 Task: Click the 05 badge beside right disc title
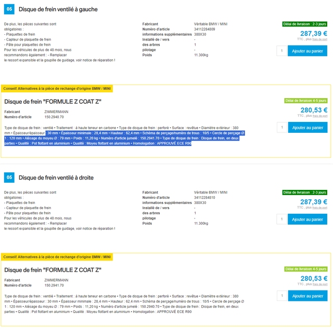[9, 177]
